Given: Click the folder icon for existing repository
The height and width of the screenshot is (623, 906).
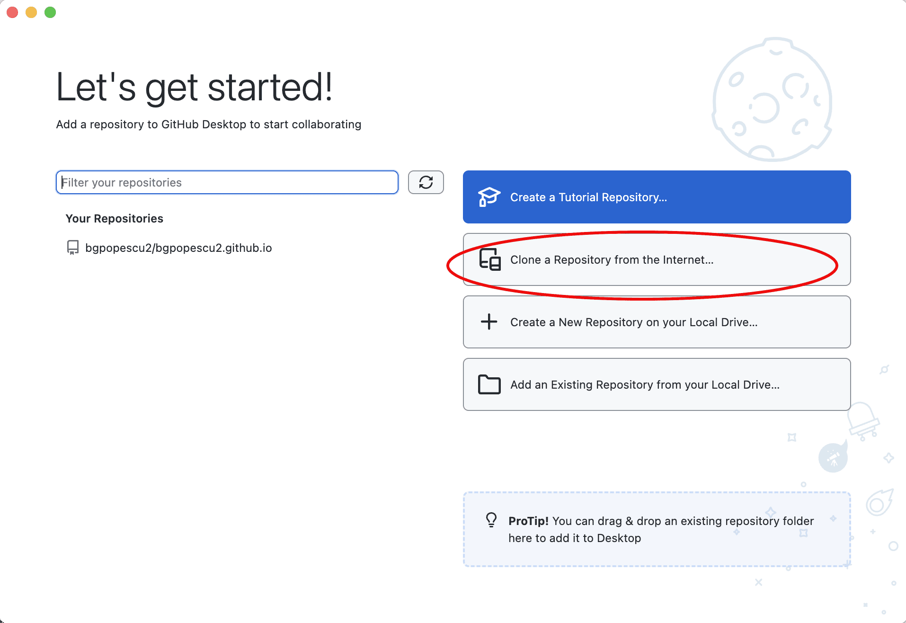Looking at the screenshot, I should 489,384.
